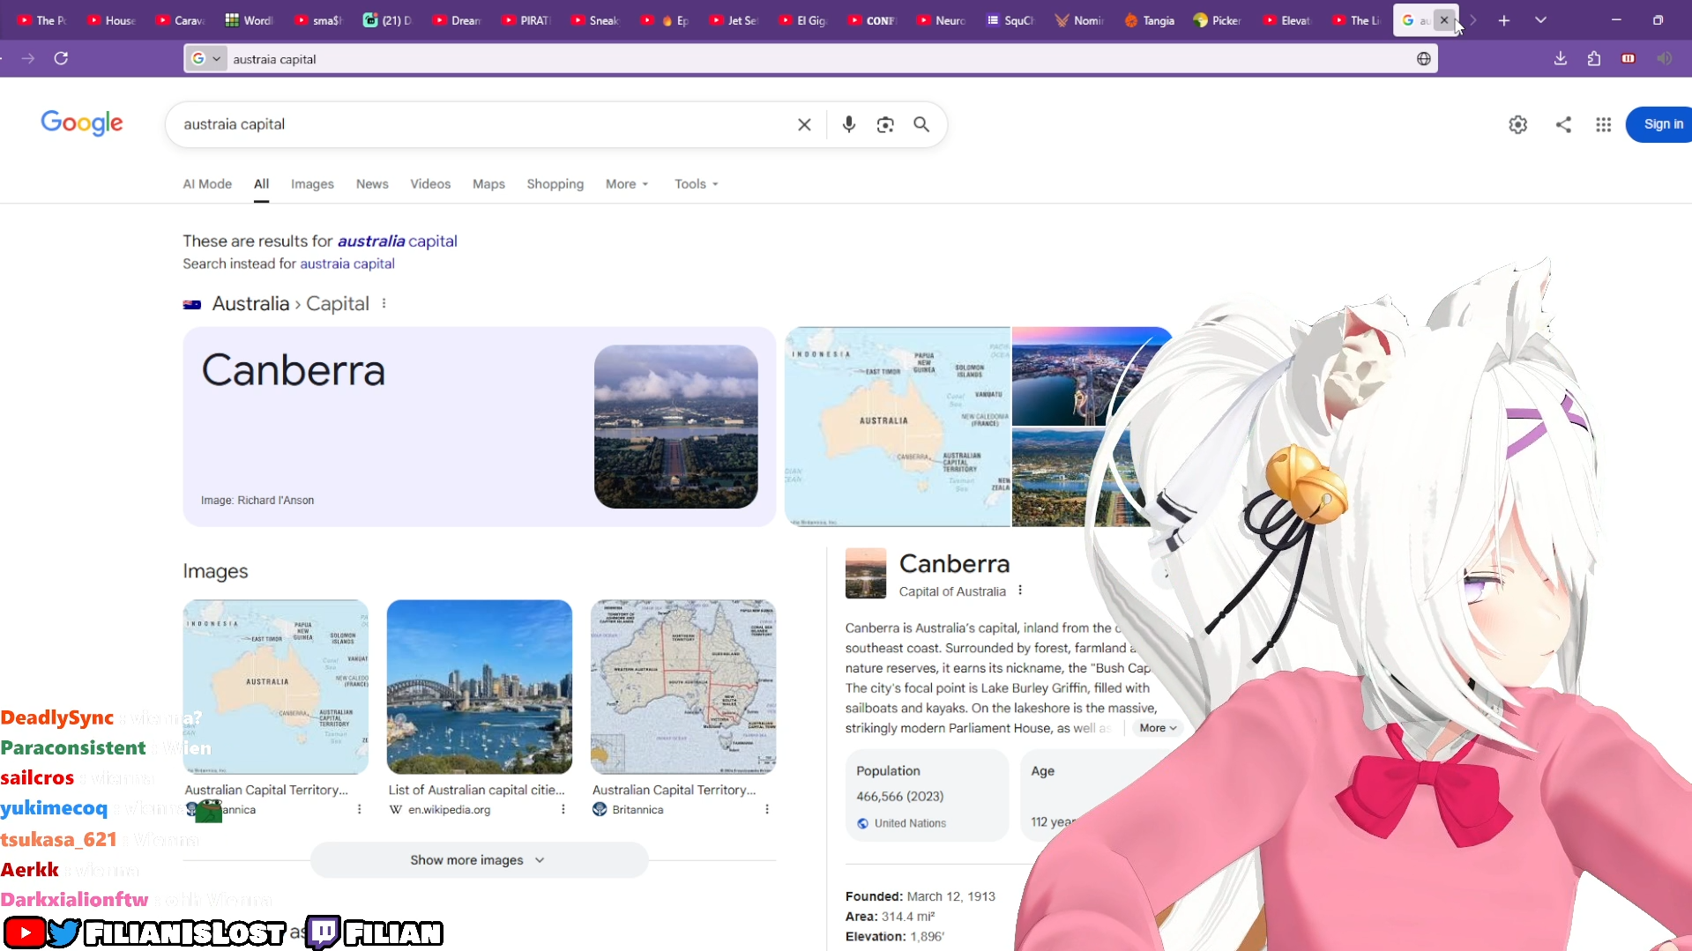Image resolution: width=1692 pixels, height=951 pixels.
Task: Open options for the Wikipedia image result
Action: pos(563,809)
